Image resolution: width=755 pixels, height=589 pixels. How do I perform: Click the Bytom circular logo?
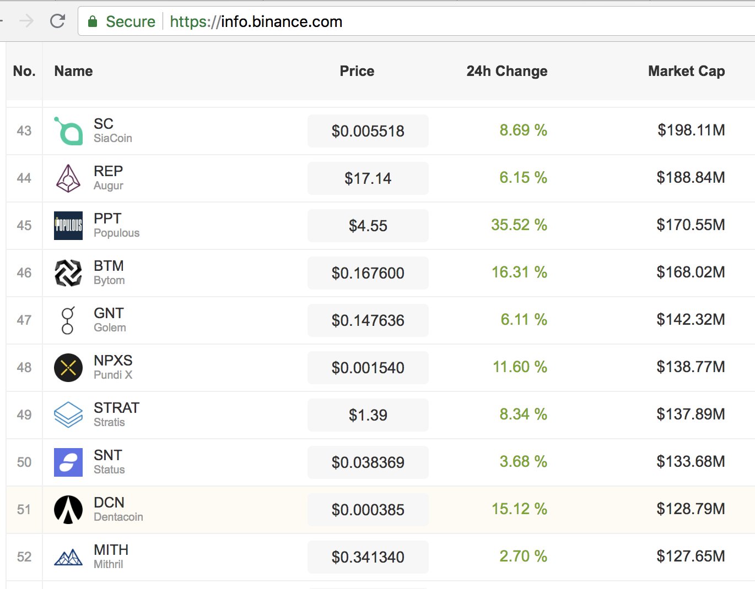(x=67, y=272)
